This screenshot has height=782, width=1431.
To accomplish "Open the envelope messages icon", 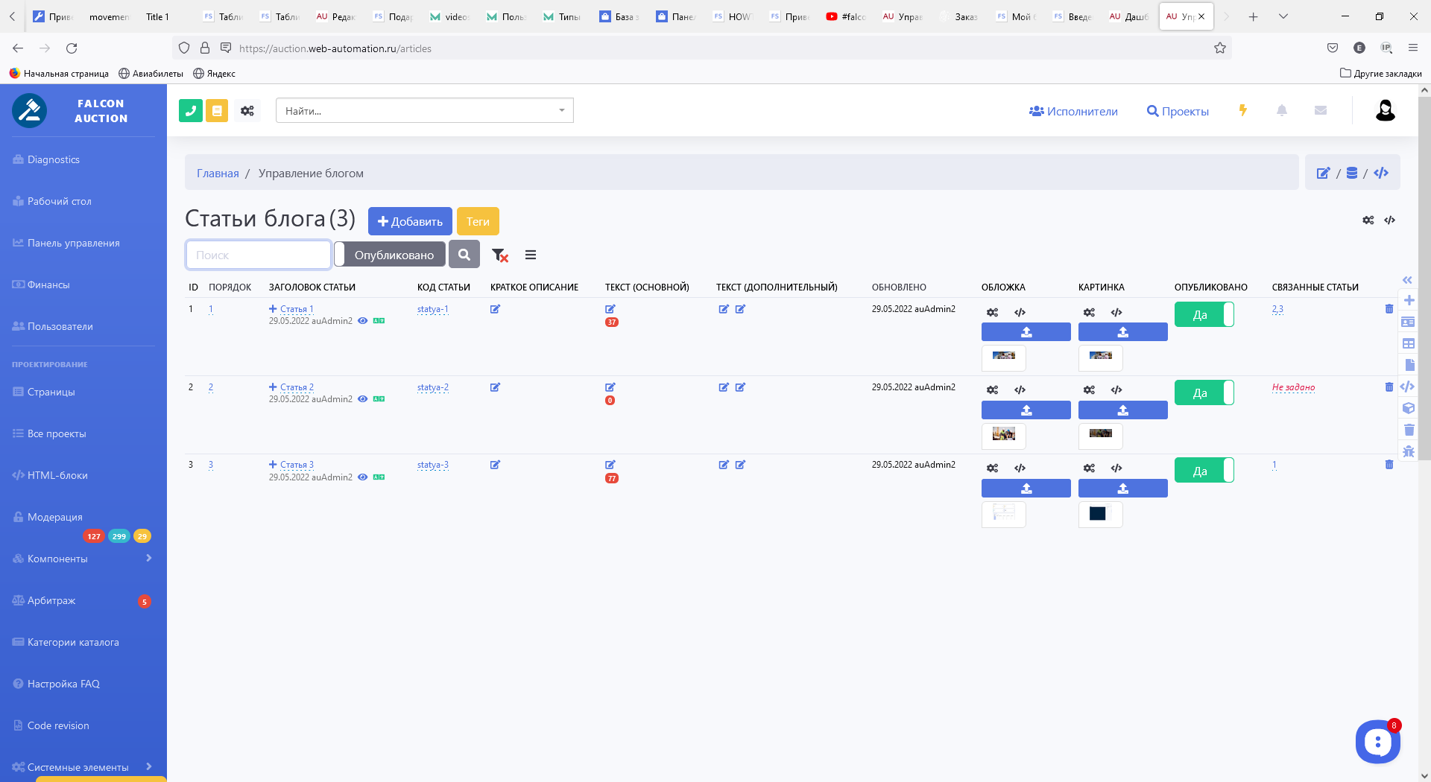I will pos(1321,111).
